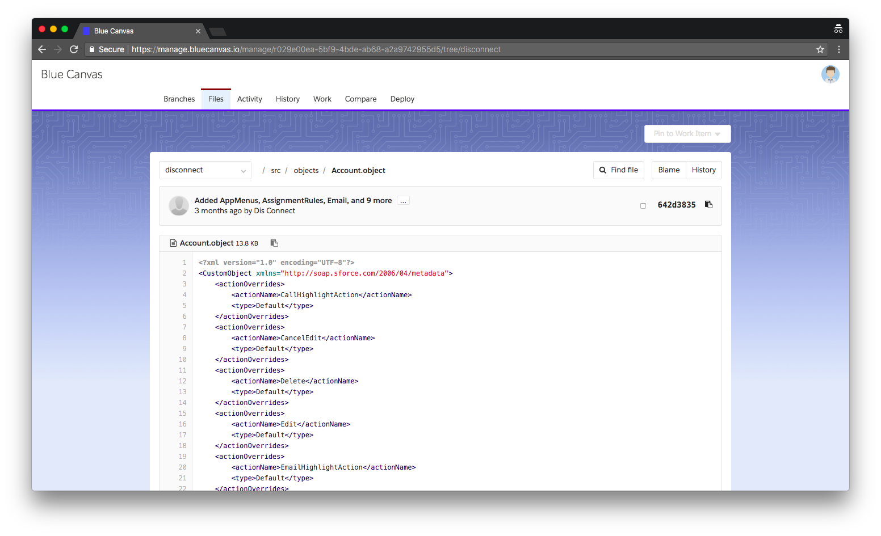Click the commit author avatar
Image resolution: width=881 pixels, height=536 pixels.
pos(179,205)
